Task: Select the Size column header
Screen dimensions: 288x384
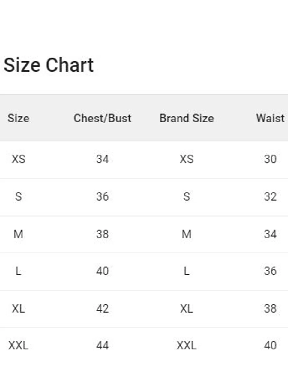Action: pos(18,118)
